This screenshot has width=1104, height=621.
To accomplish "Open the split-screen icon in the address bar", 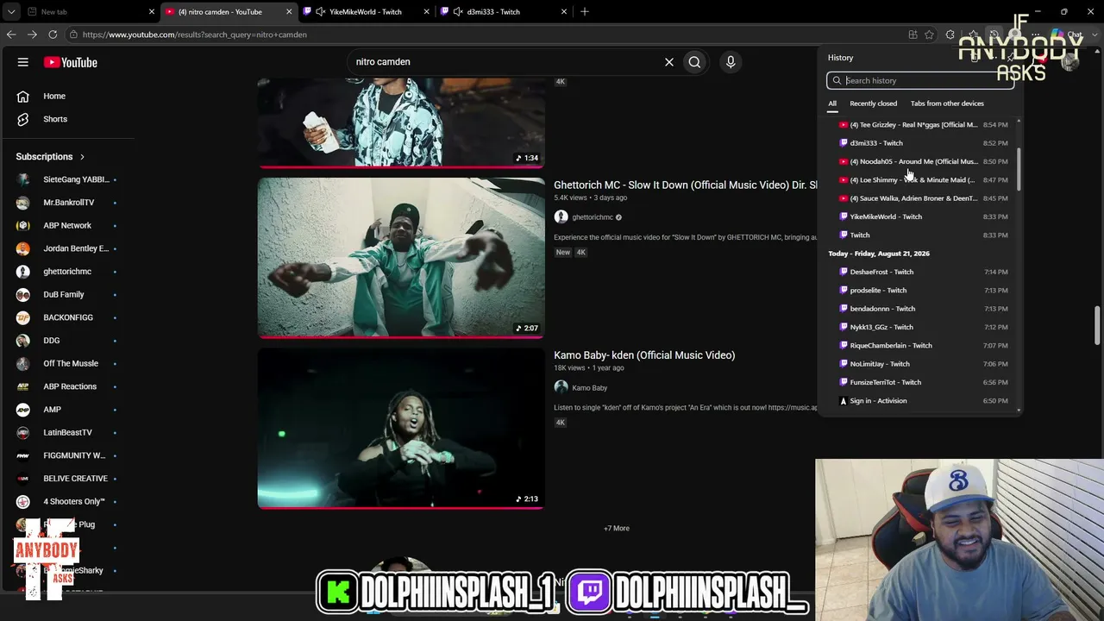I will (x=913, y=34).
